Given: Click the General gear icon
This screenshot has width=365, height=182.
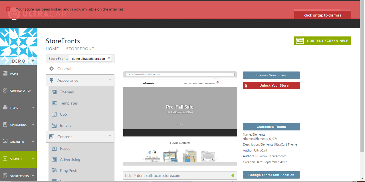Looking at the screenshot, I should 52,69.
